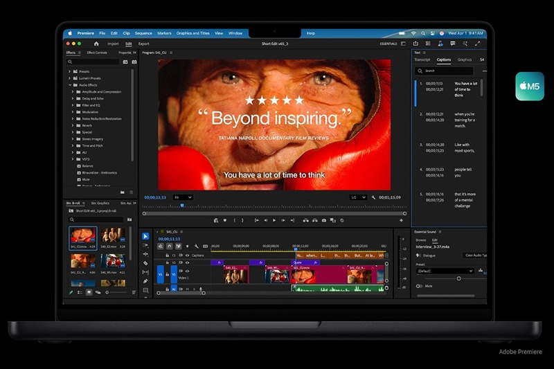Play the program monitor video
The height and width of the screenshot is (369, 554).
pos(274,220)
